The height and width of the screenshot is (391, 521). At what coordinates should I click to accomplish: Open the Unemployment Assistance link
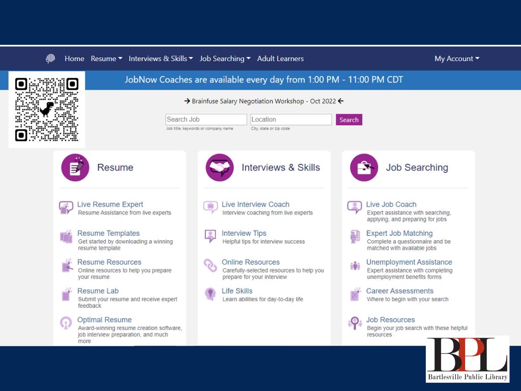click(409, 262)
